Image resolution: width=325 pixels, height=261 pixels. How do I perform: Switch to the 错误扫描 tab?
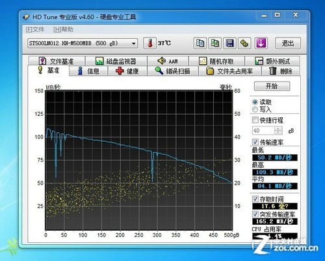coord(173,71)
